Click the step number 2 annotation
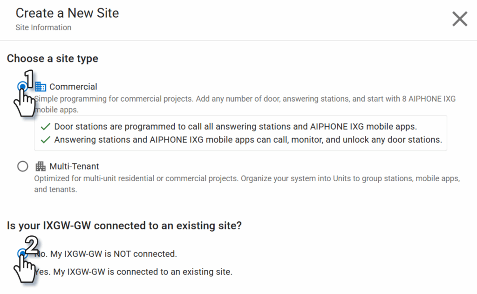Viewport: 477px width, 294px height. [x=31, y=244]
